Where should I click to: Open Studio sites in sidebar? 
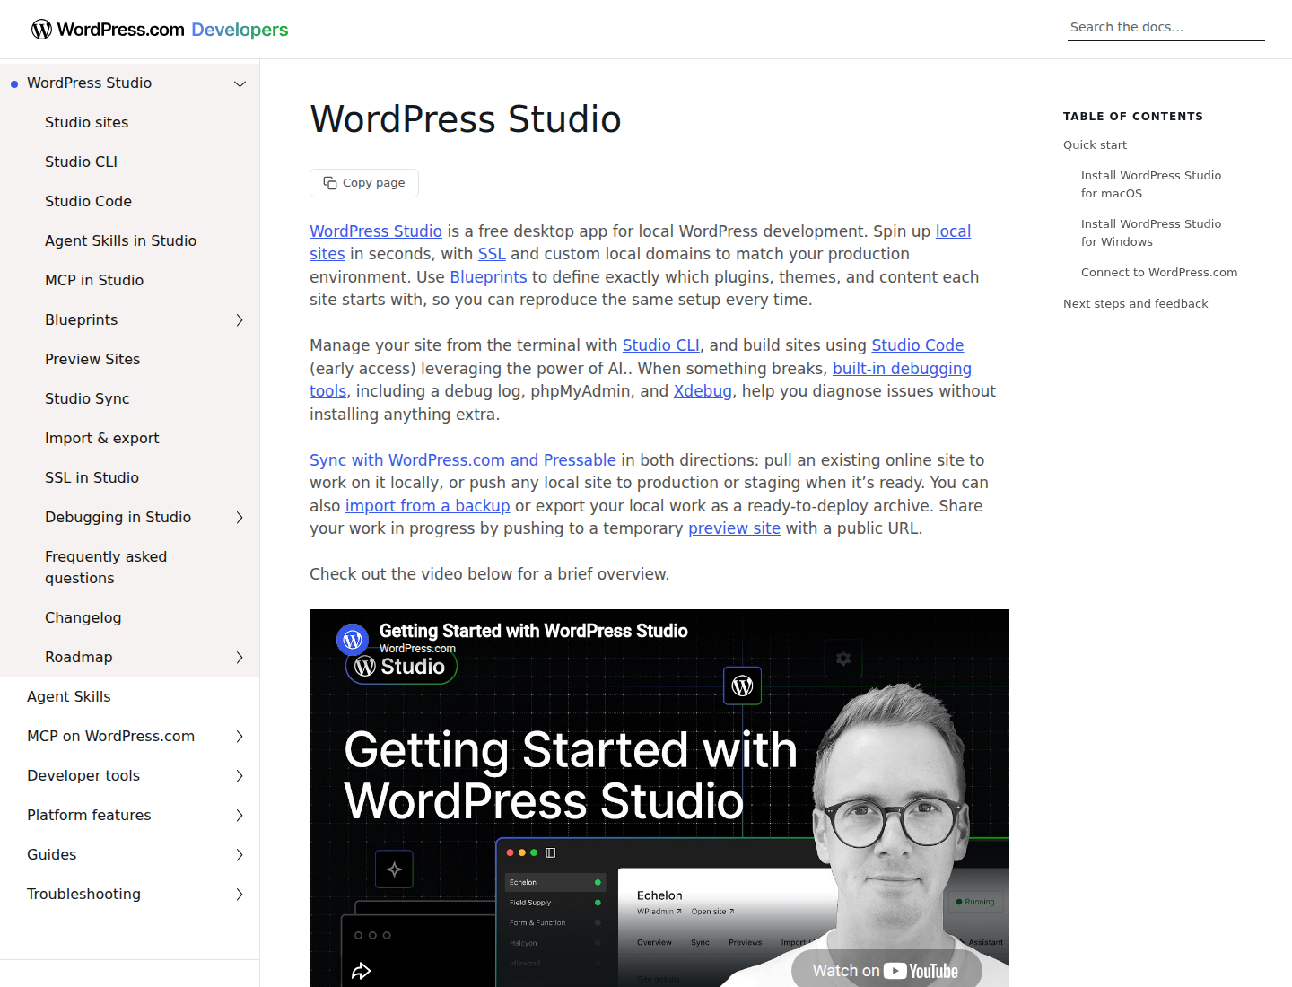pyautogui.click(x=86, y=122)
